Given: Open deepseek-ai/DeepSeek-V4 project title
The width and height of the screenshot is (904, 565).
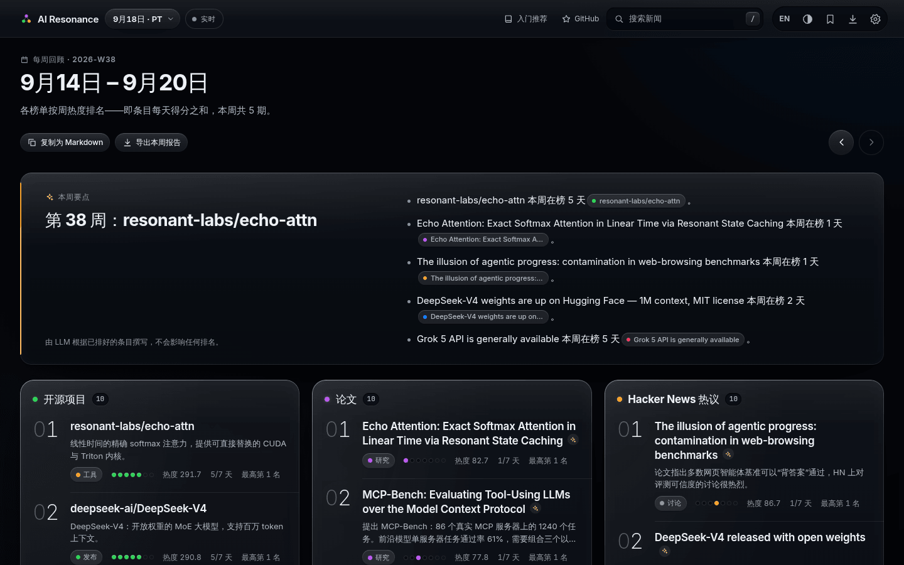Looking at the screenshot, I should point(138,508).
